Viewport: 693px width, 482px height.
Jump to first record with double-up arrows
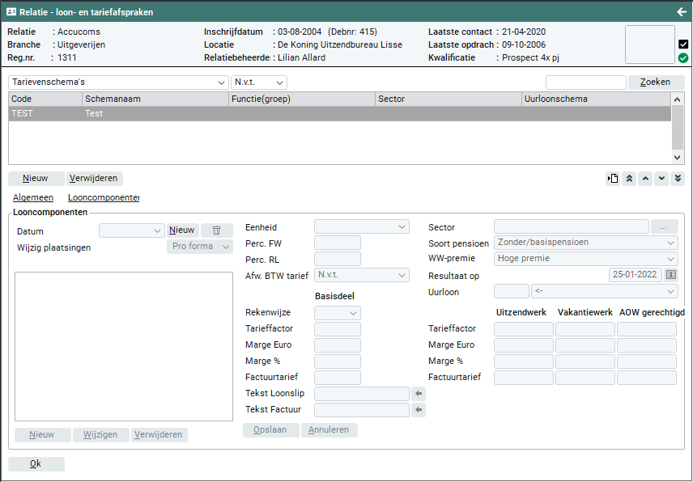(x=629, y=179)
